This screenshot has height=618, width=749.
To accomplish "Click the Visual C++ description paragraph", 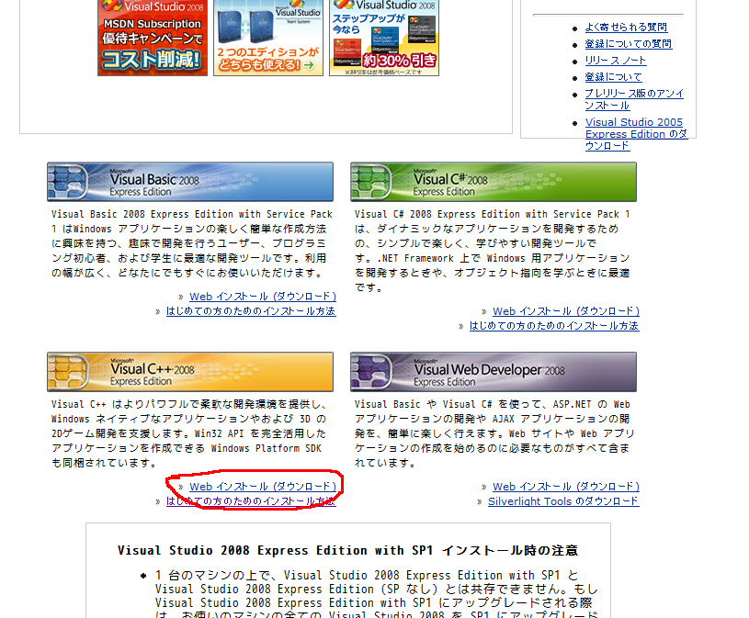I will [188, 433].
